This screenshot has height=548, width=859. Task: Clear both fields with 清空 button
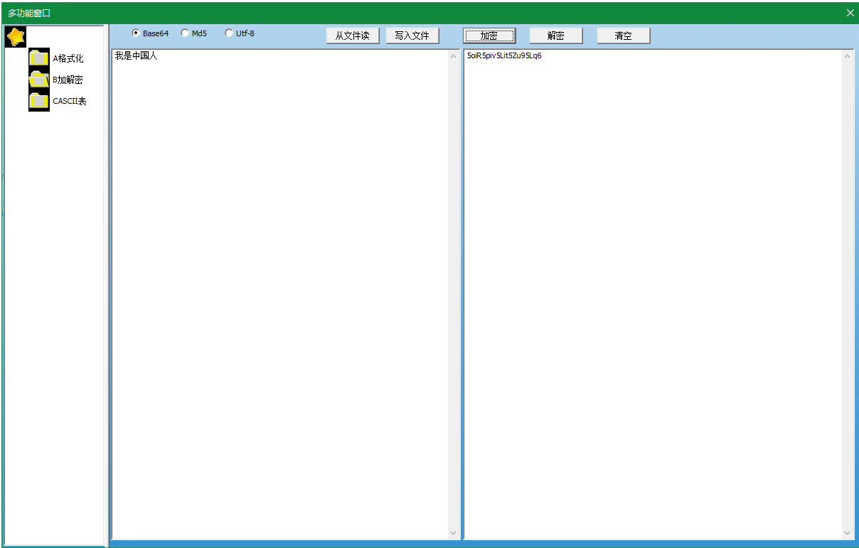624,36
